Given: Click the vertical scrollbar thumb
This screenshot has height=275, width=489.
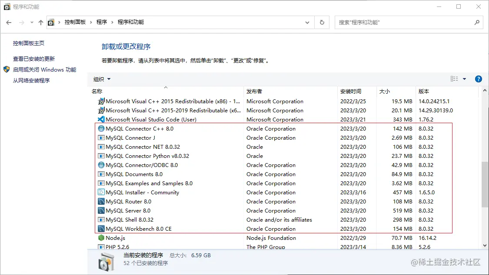Looking at the screenshot, I should coord(485,184).
